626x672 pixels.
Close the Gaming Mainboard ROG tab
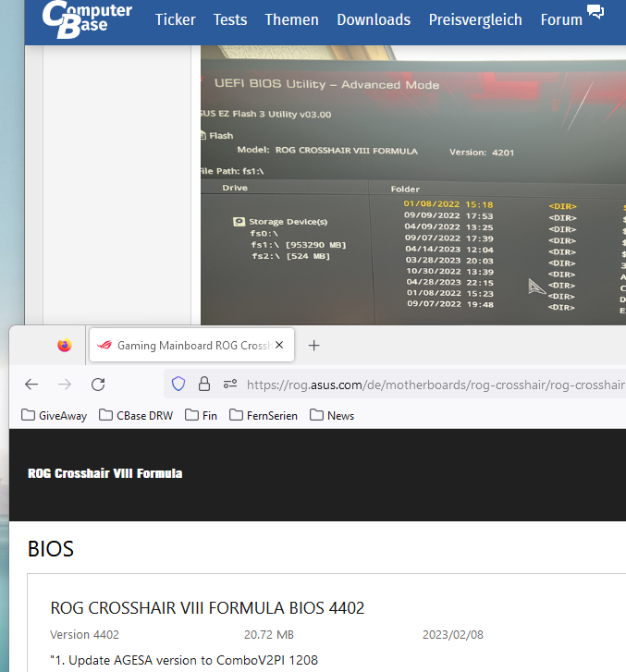pos(279,345)
